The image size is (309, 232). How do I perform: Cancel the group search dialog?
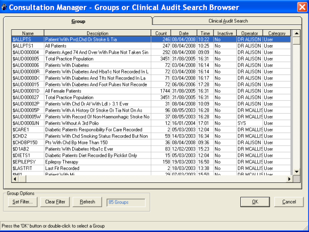(289, 202)
